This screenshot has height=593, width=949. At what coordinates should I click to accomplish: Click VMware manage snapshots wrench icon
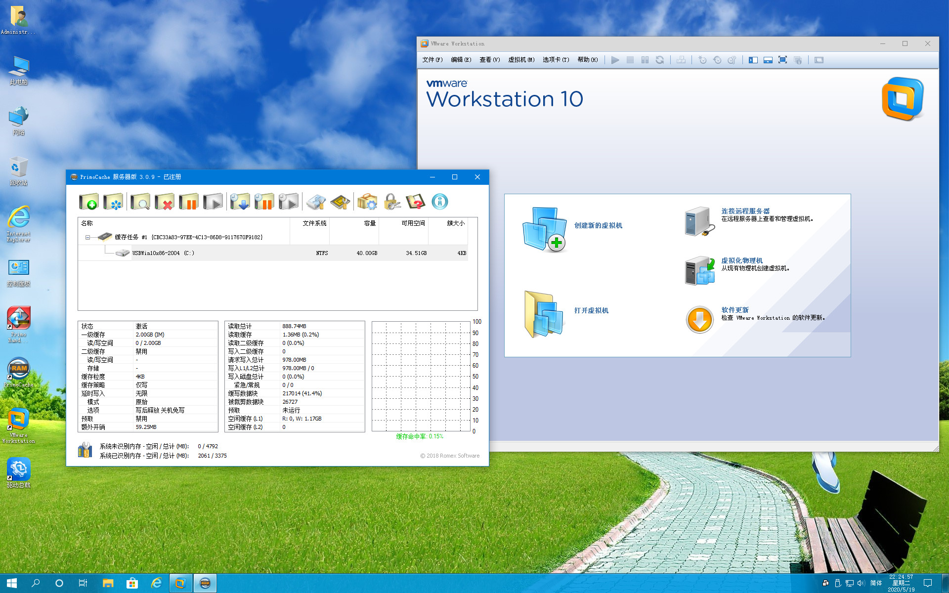732,60
